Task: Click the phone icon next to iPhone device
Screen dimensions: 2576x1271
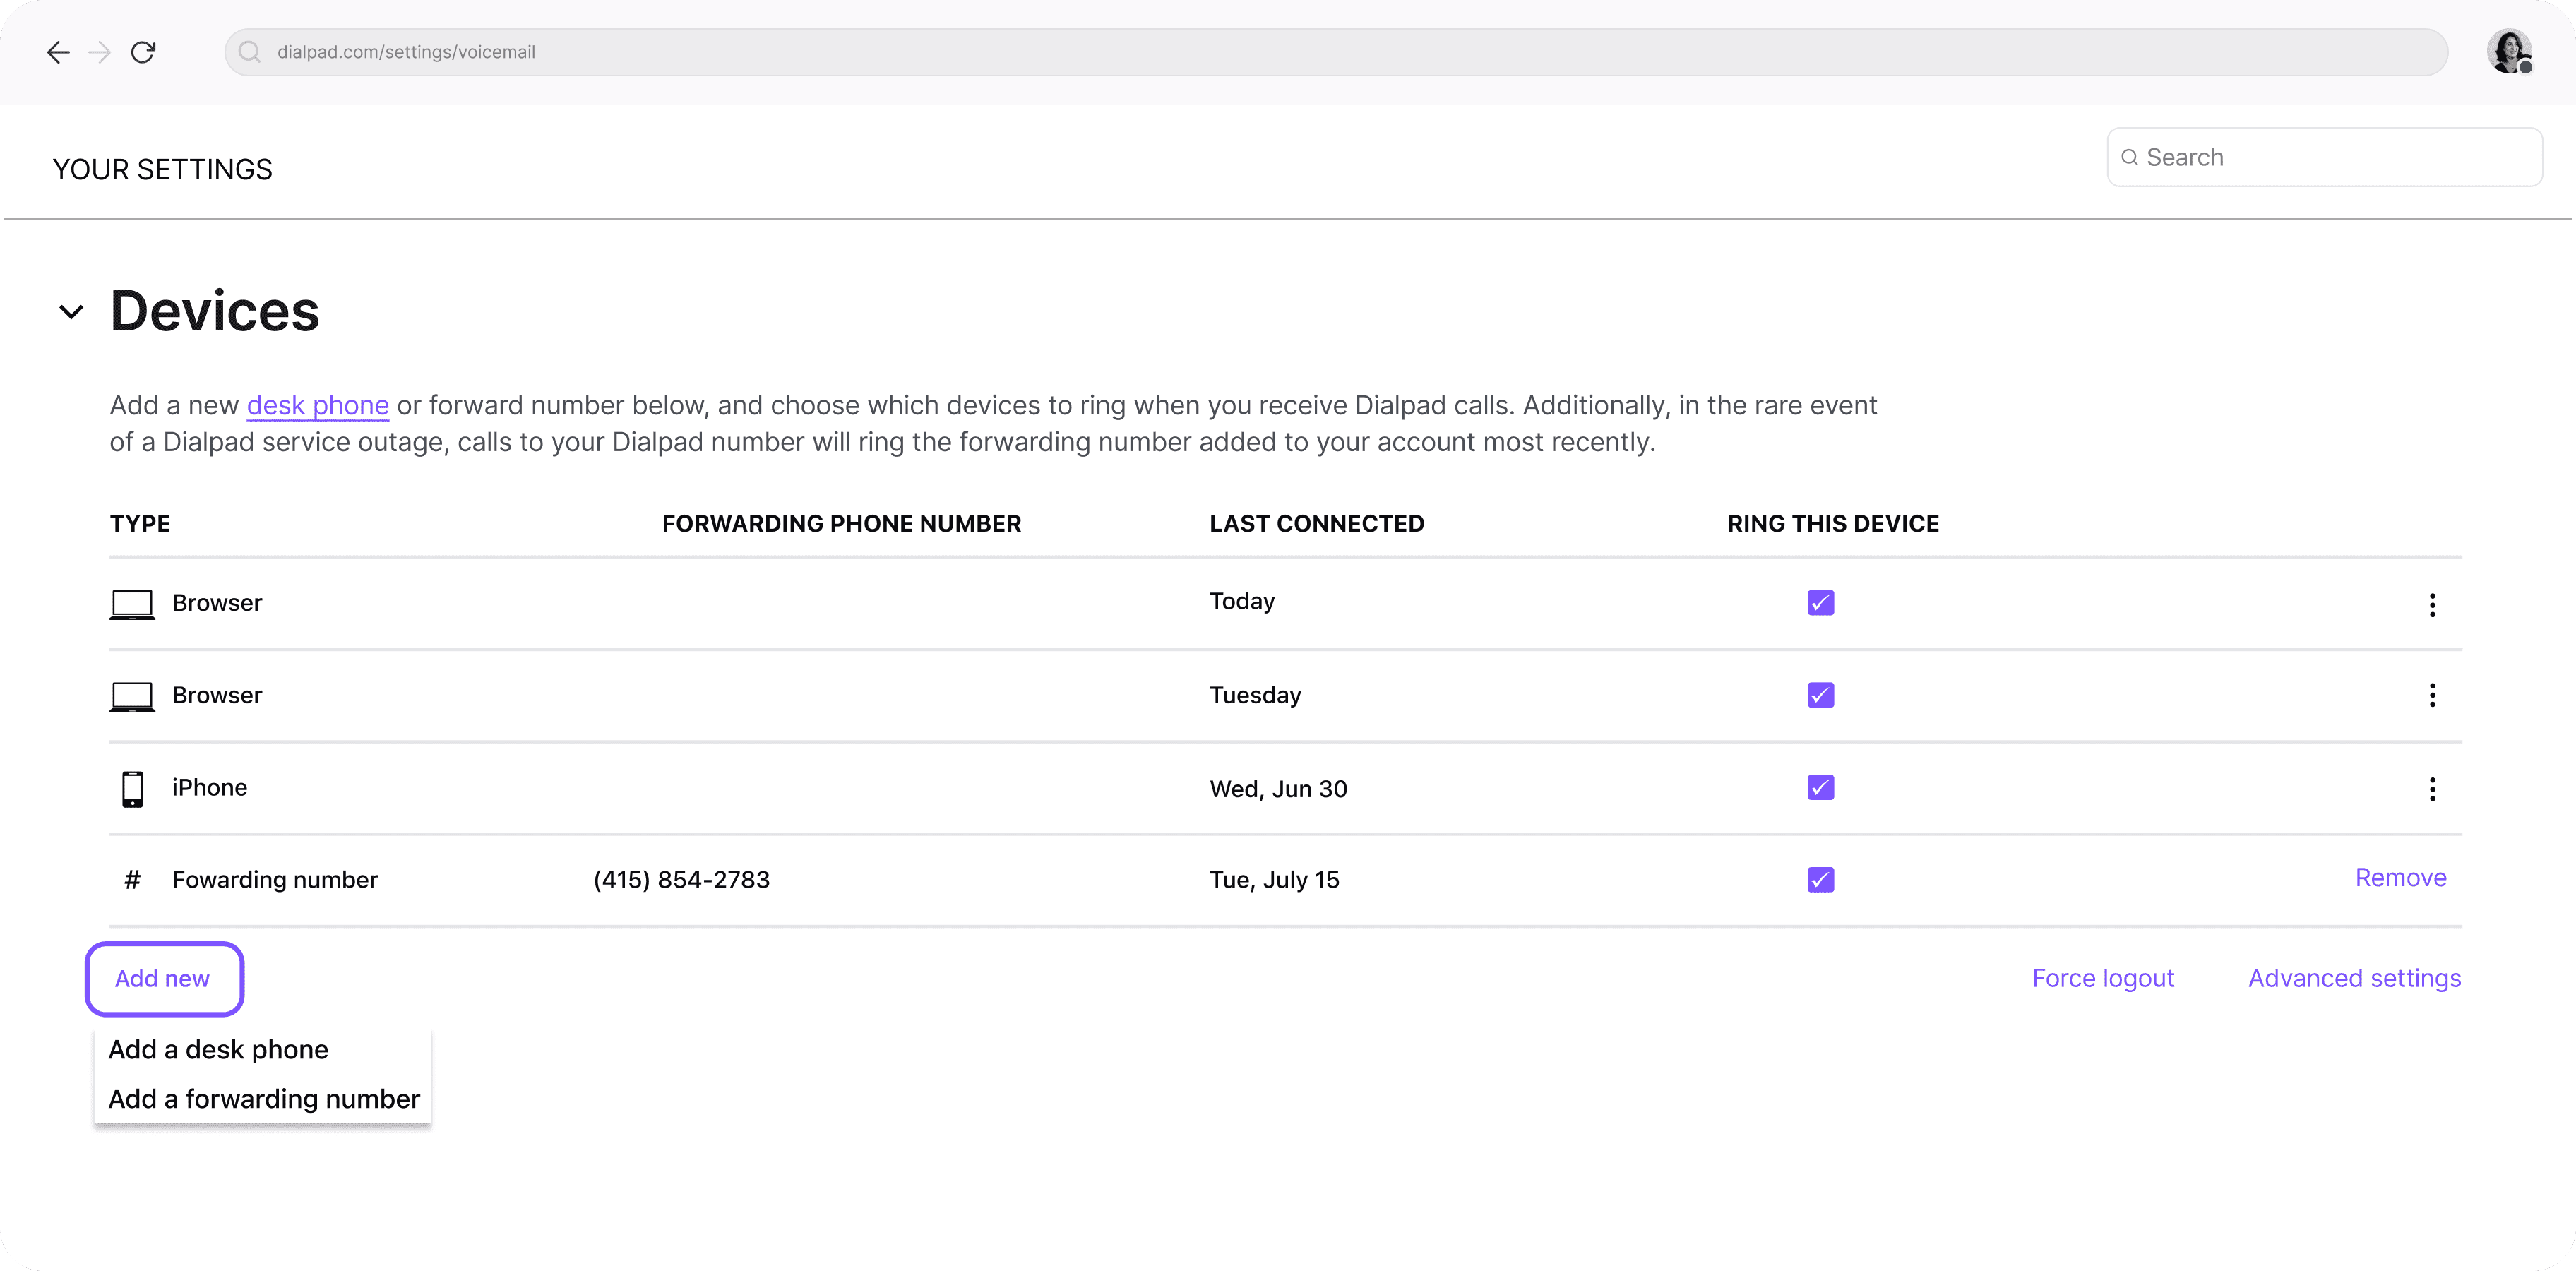Action: pos(131,788)
